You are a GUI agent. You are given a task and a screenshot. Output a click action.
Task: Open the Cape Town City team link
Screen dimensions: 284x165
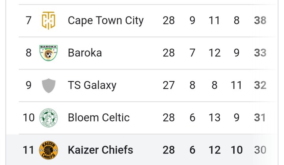pos(105,21)
